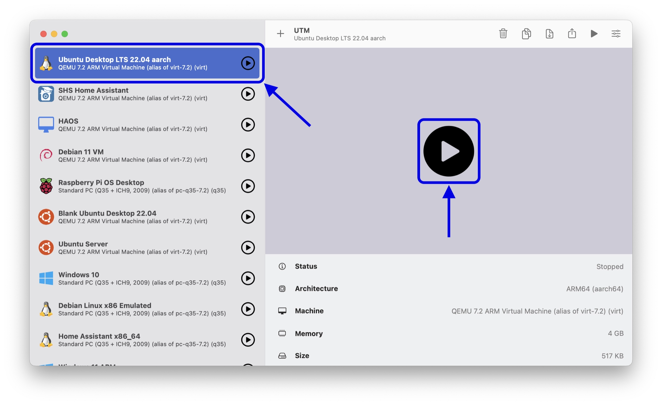The height and width of the screenshot is (405, 662).
Task: Start the SHS Home Assistant VM
Action: (248, 94)
